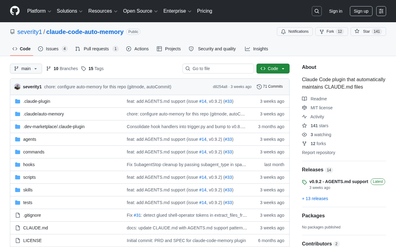Click the repository icon before severity1

coord(12,32)
